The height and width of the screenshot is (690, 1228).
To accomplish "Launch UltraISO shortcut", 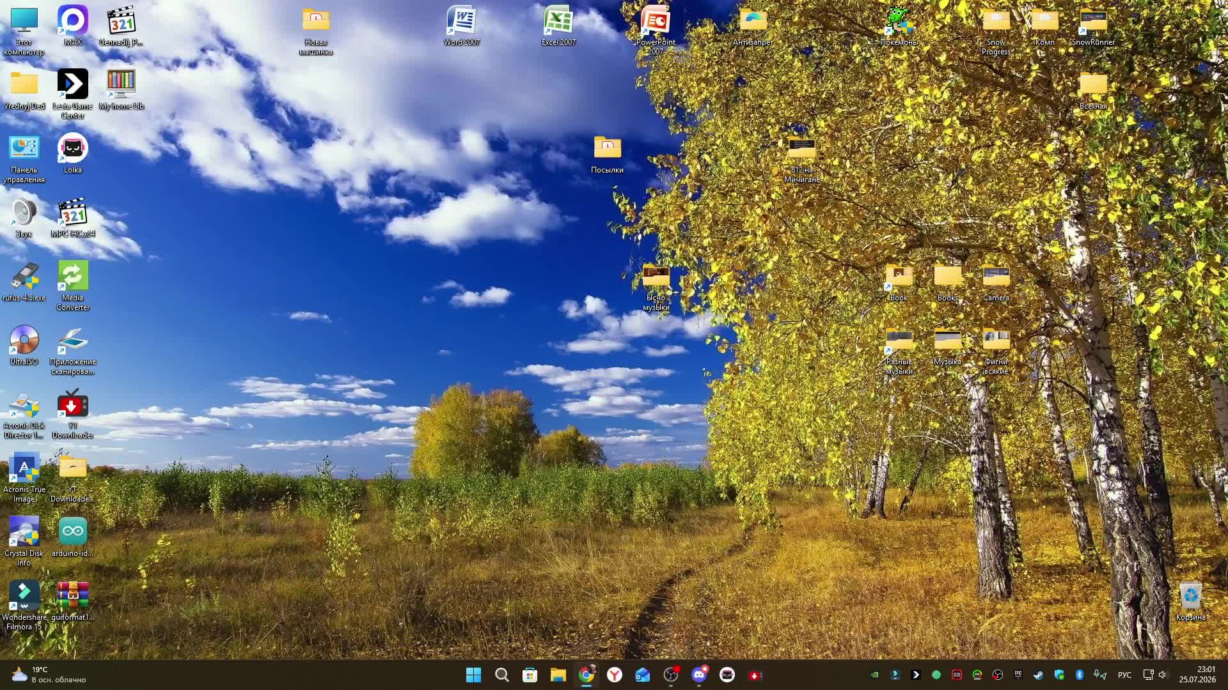I will point(24,346).
